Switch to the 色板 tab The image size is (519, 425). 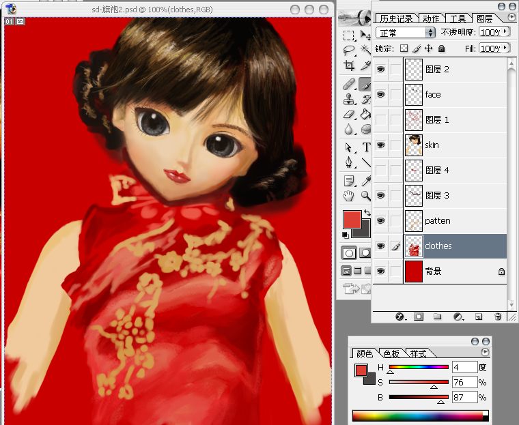coord(391,353)
